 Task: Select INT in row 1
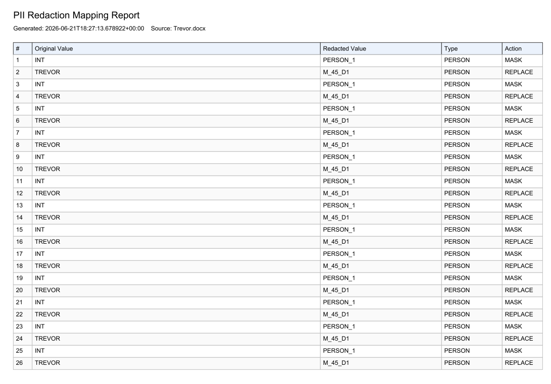pyautogui.click(x=40, y=60)
